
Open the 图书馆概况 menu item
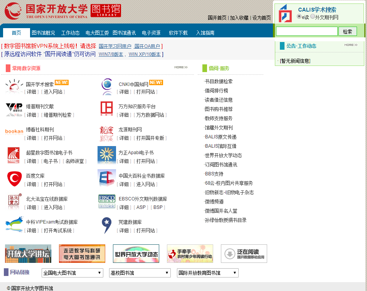(43, 33)
